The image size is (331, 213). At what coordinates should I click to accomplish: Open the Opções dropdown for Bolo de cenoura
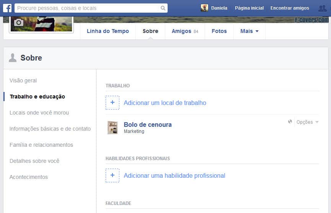tap(307, 122)
